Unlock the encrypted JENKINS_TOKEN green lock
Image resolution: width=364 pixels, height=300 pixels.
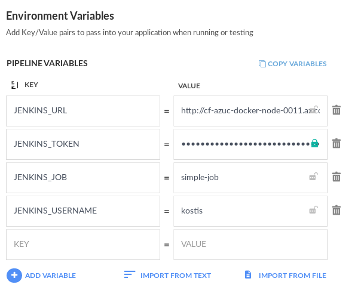tap(314, 143)
